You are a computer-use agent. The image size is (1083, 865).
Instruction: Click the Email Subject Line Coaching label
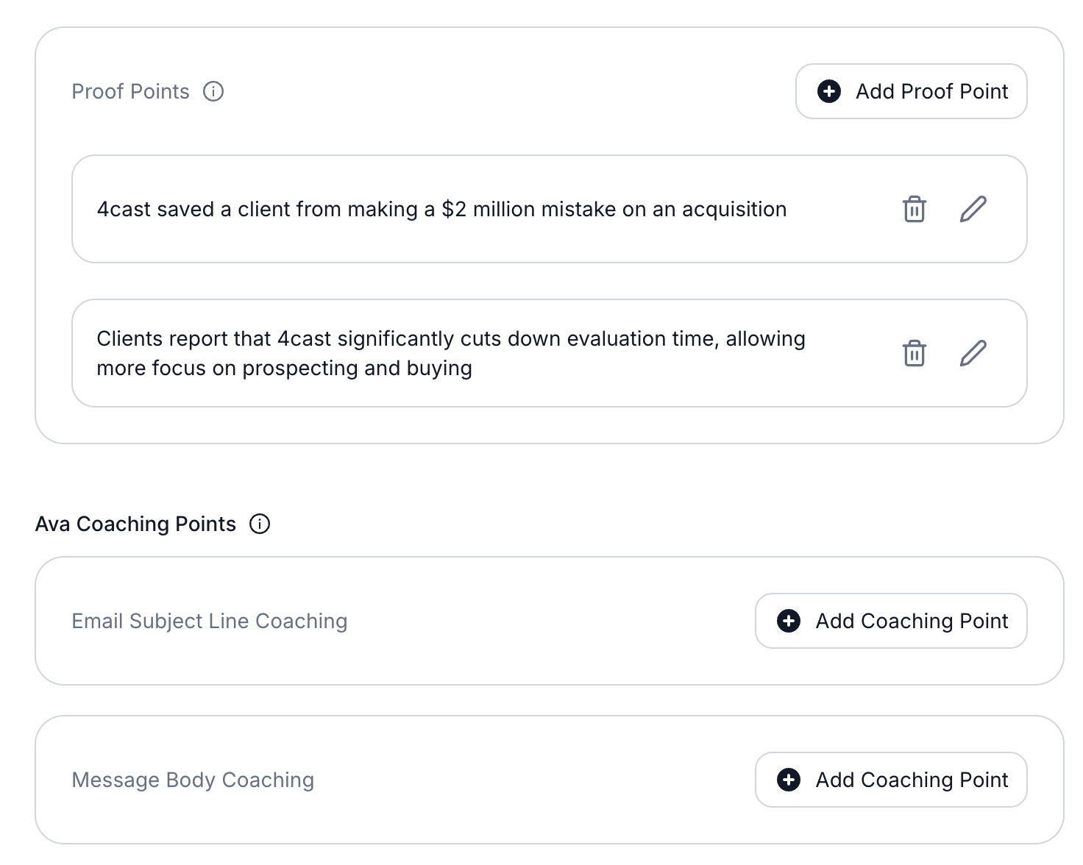point(210,621)
